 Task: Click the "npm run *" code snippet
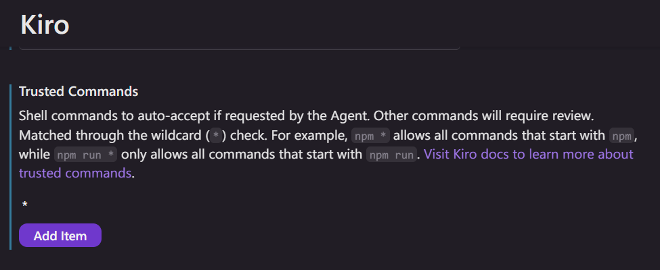click(86, 155)
